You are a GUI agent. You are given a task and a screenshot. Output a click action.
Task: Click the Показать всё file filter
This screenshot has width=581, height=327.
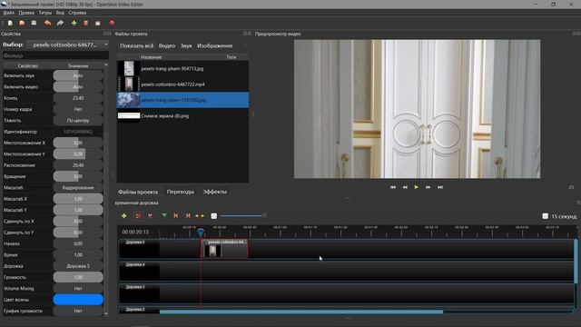136,45
